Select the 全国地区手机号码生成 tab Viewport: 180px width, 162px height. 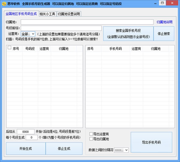coord(21,13)
